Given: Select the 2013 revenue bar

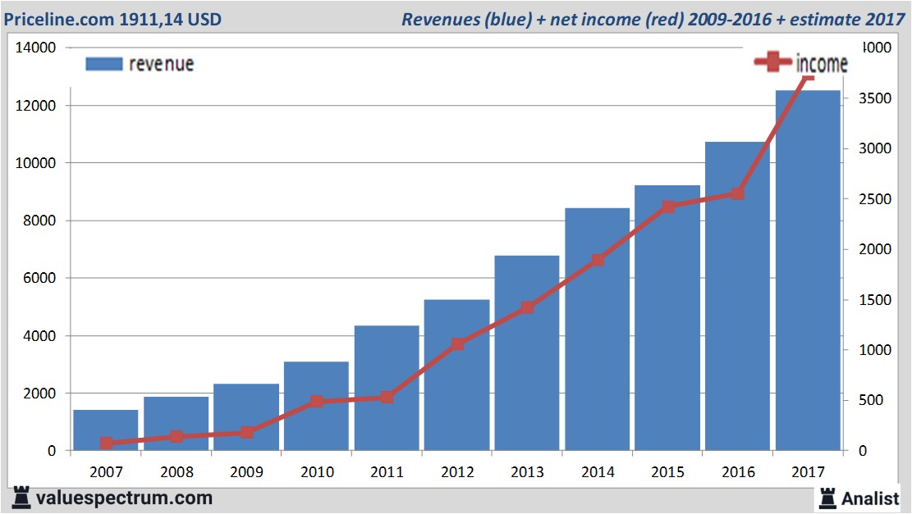Looking at the screenshot, I should point(527,353).
